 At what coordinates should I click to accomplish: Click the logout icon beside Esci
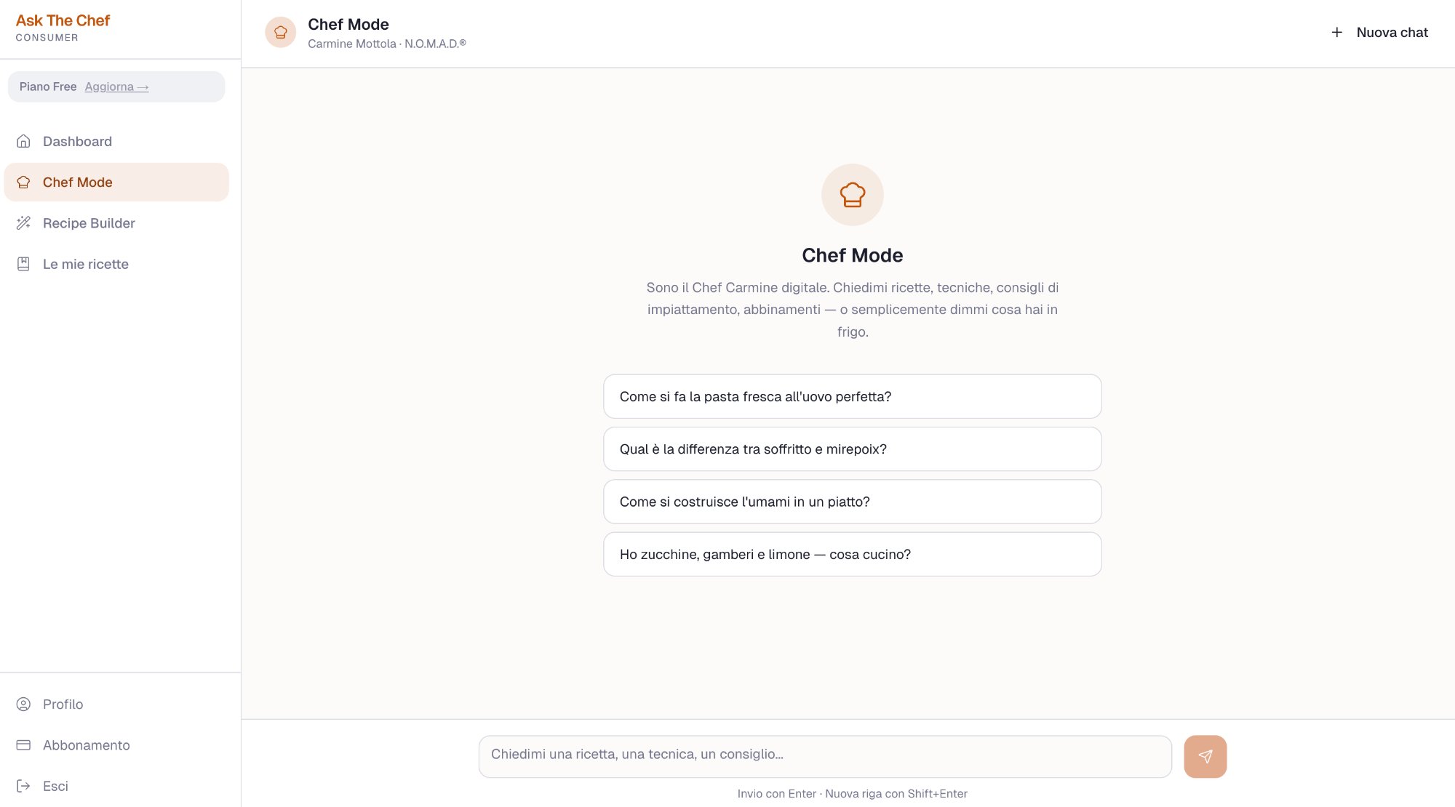tap(23, 785)
